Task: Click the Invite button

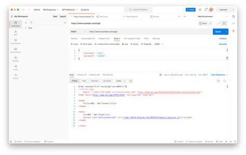Action: pyautogui.click(x=191, y=10)
